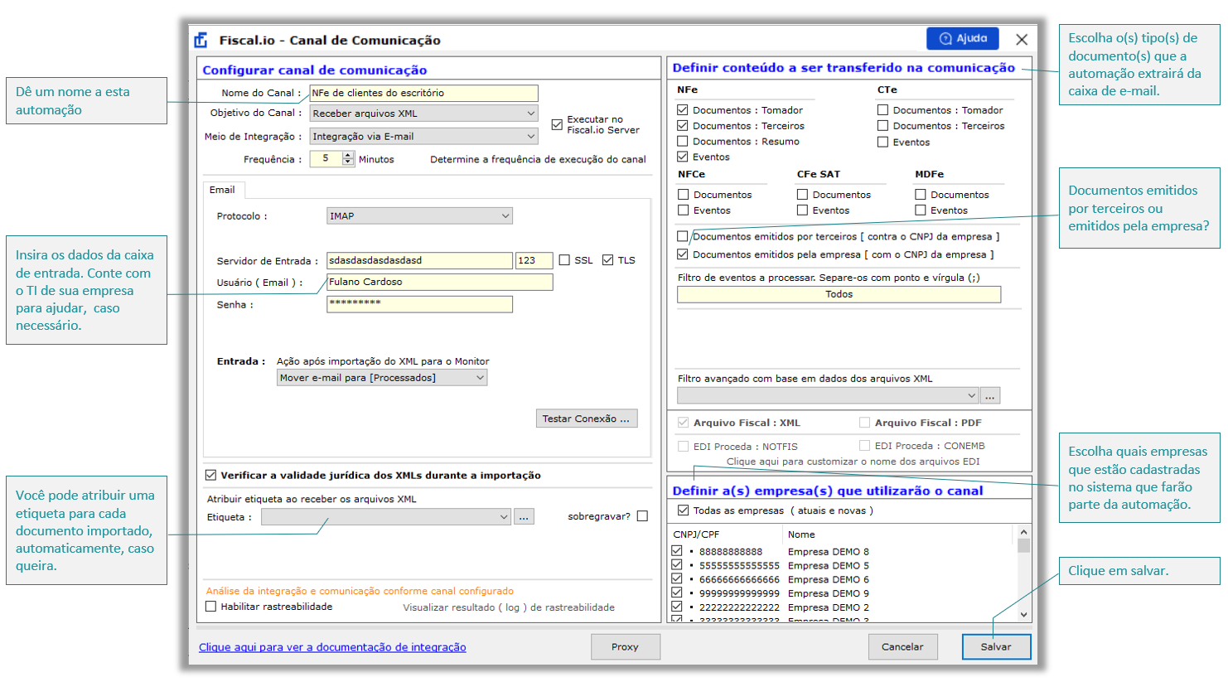Enable CTe Documentos : Terceiros checkbox
Viewport: 1228px width, 682px height.
pyautogui.click(x=882, y=125)
